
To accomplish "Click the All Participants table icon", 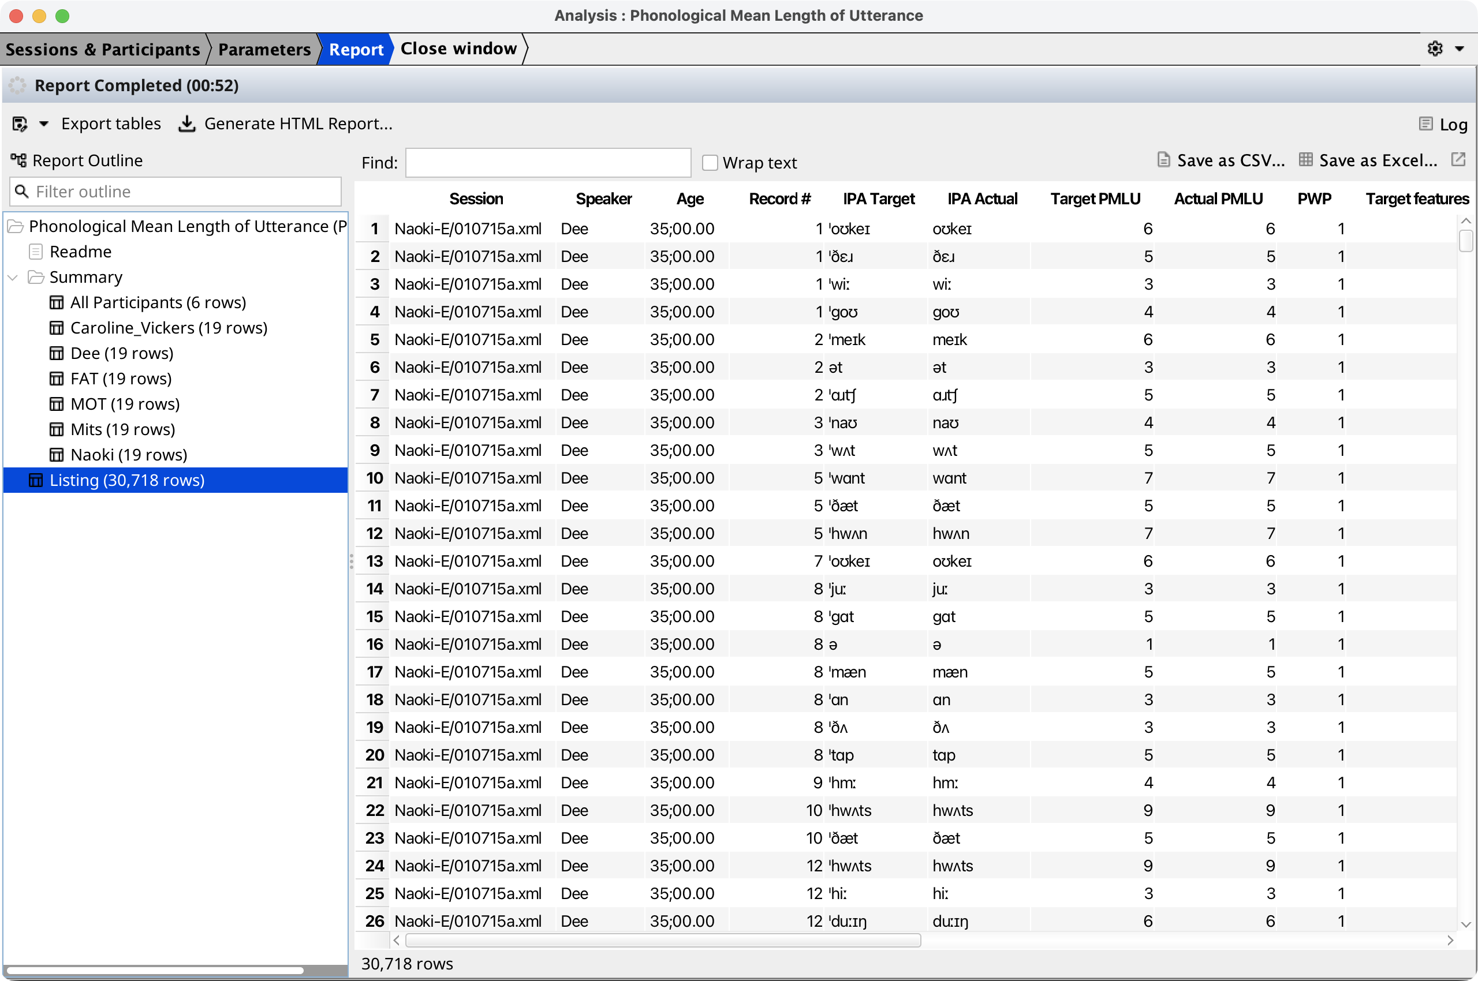I will 57,303.
